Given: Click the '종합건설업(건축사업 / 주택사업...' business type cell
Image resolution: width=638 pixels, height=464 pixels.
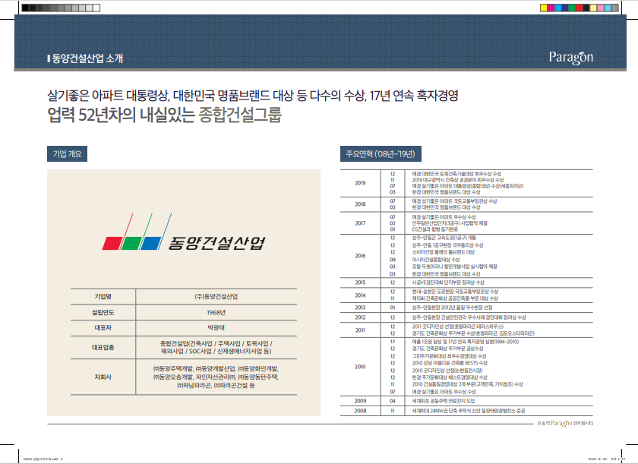Looking at the screenshot, I should coord(216,347).
